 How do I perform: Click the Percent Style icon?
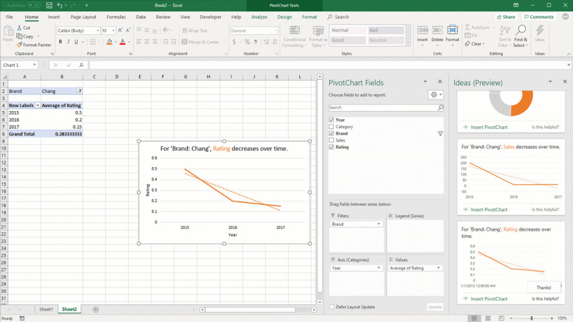tap(247, 42)
